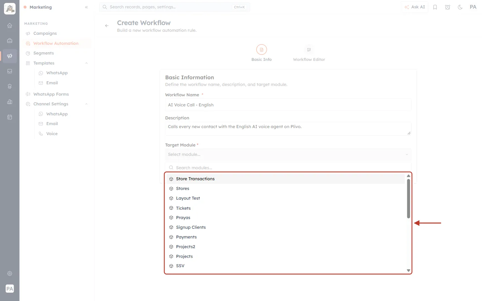Click the module list scrollbar thumb
This screenshot has width=482, height=301.
pos(408,199)
